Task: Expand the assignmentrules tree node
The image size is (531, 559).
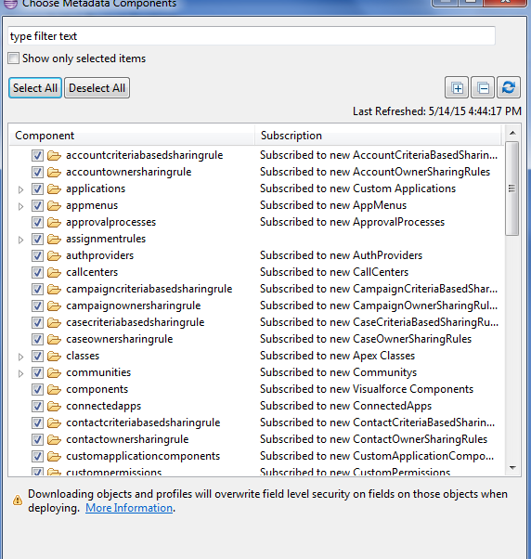Action: pyautogui.click(x=20, y=240)
